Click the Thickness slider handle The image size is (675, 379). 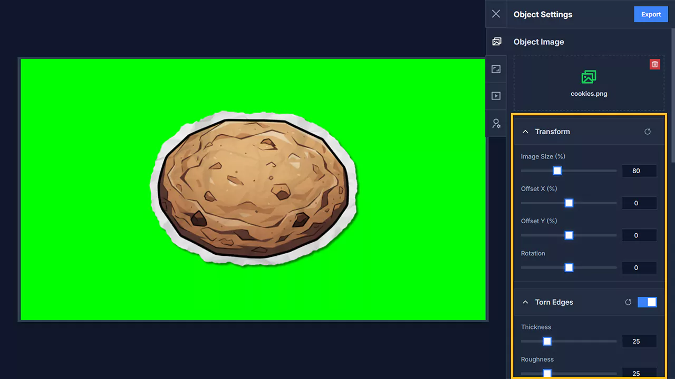tap(547, 341)
